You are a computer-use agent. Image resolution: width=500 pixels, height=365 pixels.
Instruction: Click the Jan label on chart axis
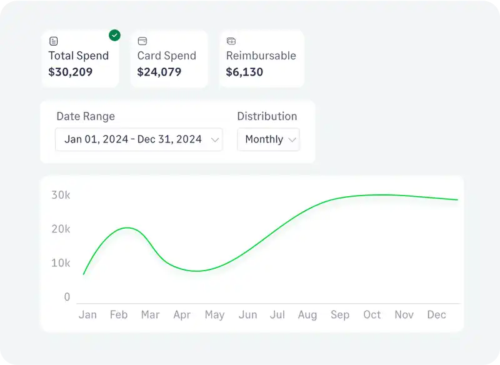[x=87, y=314]
